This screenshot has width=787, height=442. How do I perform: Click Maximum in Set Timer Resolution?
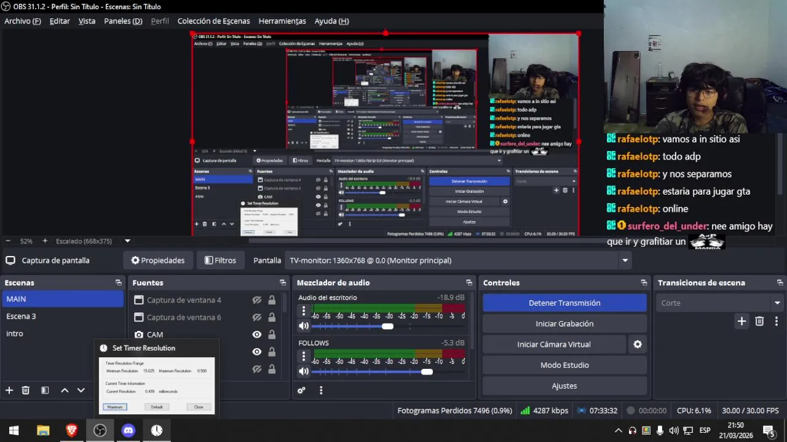115,407
